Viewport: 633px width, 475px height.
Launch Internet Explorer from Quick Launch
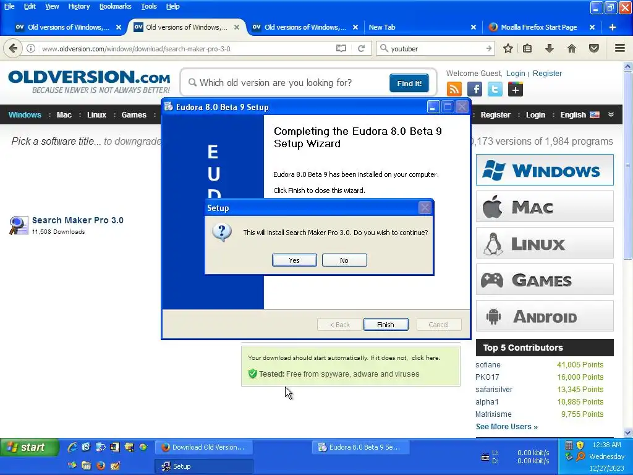click(x=72, y=447)
